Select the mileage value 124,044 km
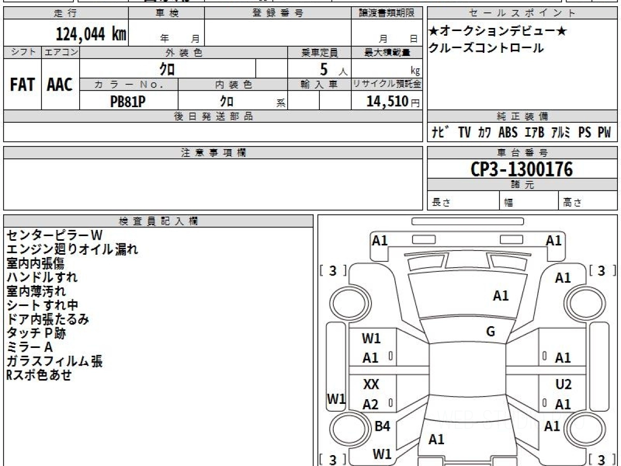Screen dimensions: 621x466 91,34
